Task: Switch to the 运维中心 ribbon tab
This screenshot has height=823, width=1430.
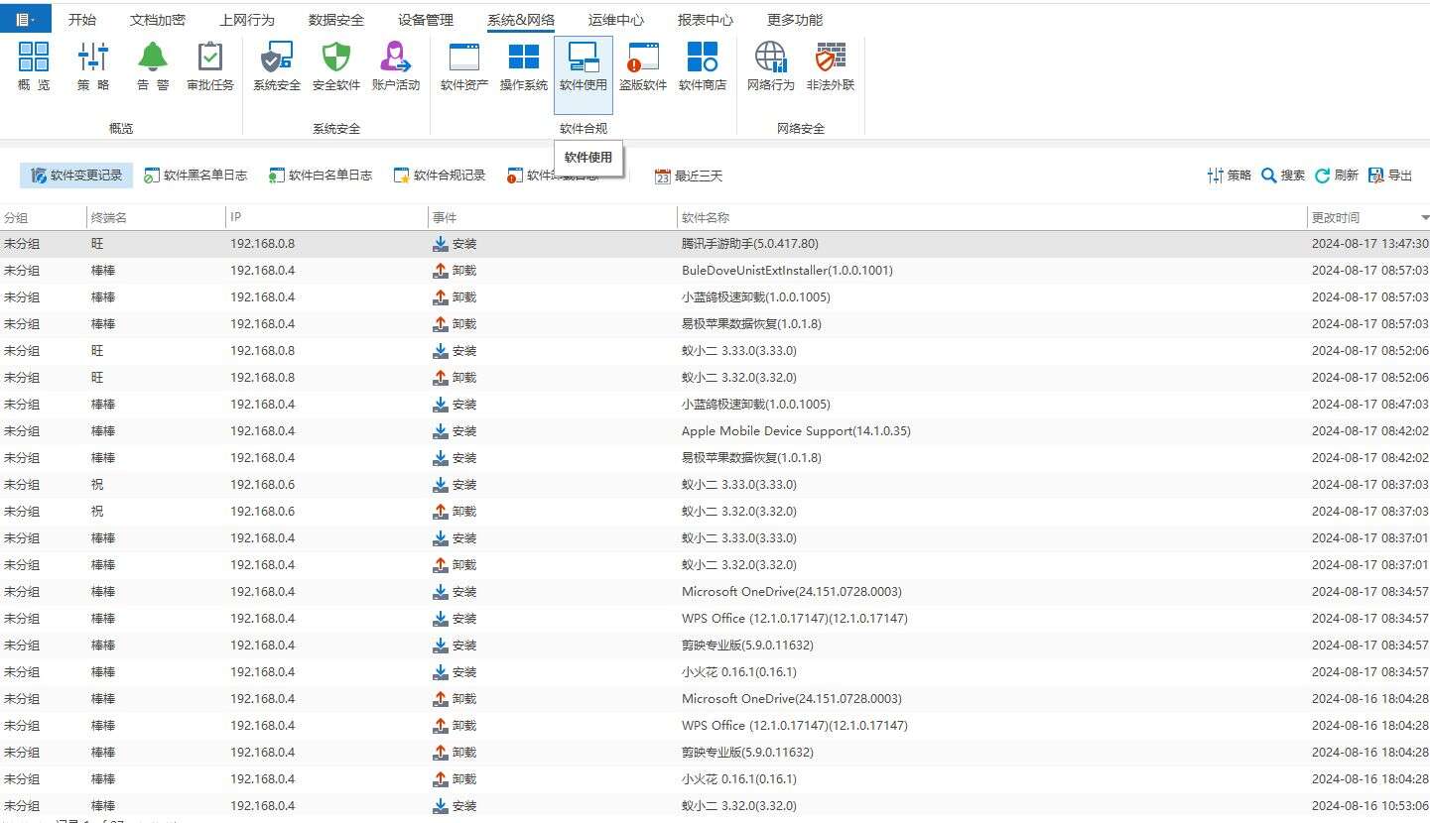Action: [615, 20]
